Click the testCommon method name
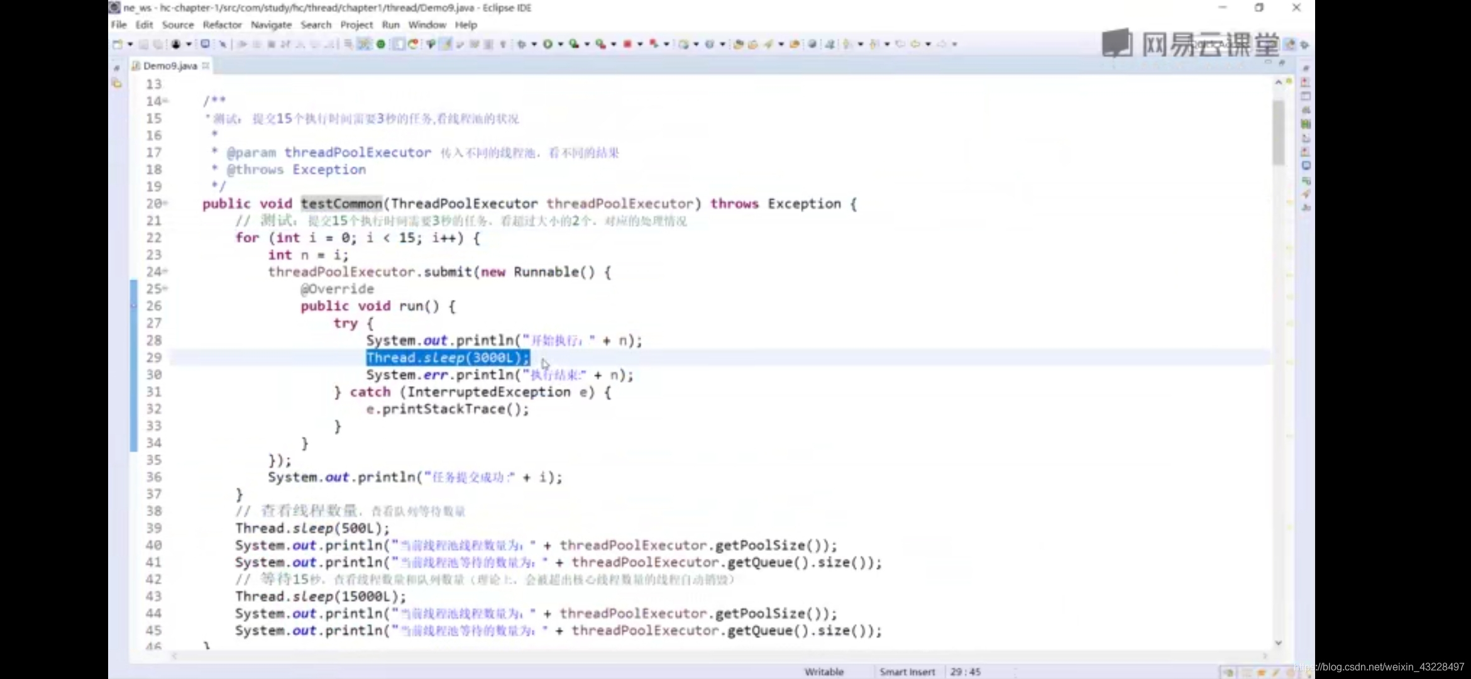The width and height of the screenshot is (1471, 679). click(x=341, y=203)
